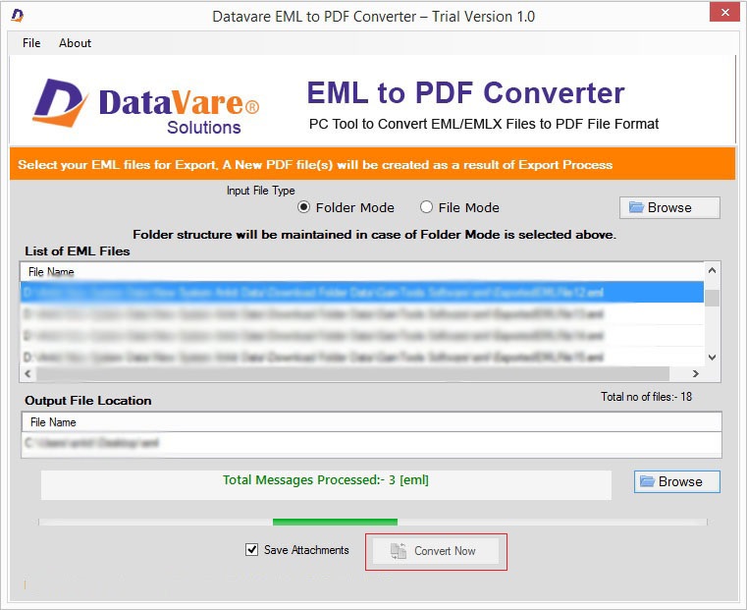Click the left arrow of the horizontal scrollbar

click(x=27, y=373)
